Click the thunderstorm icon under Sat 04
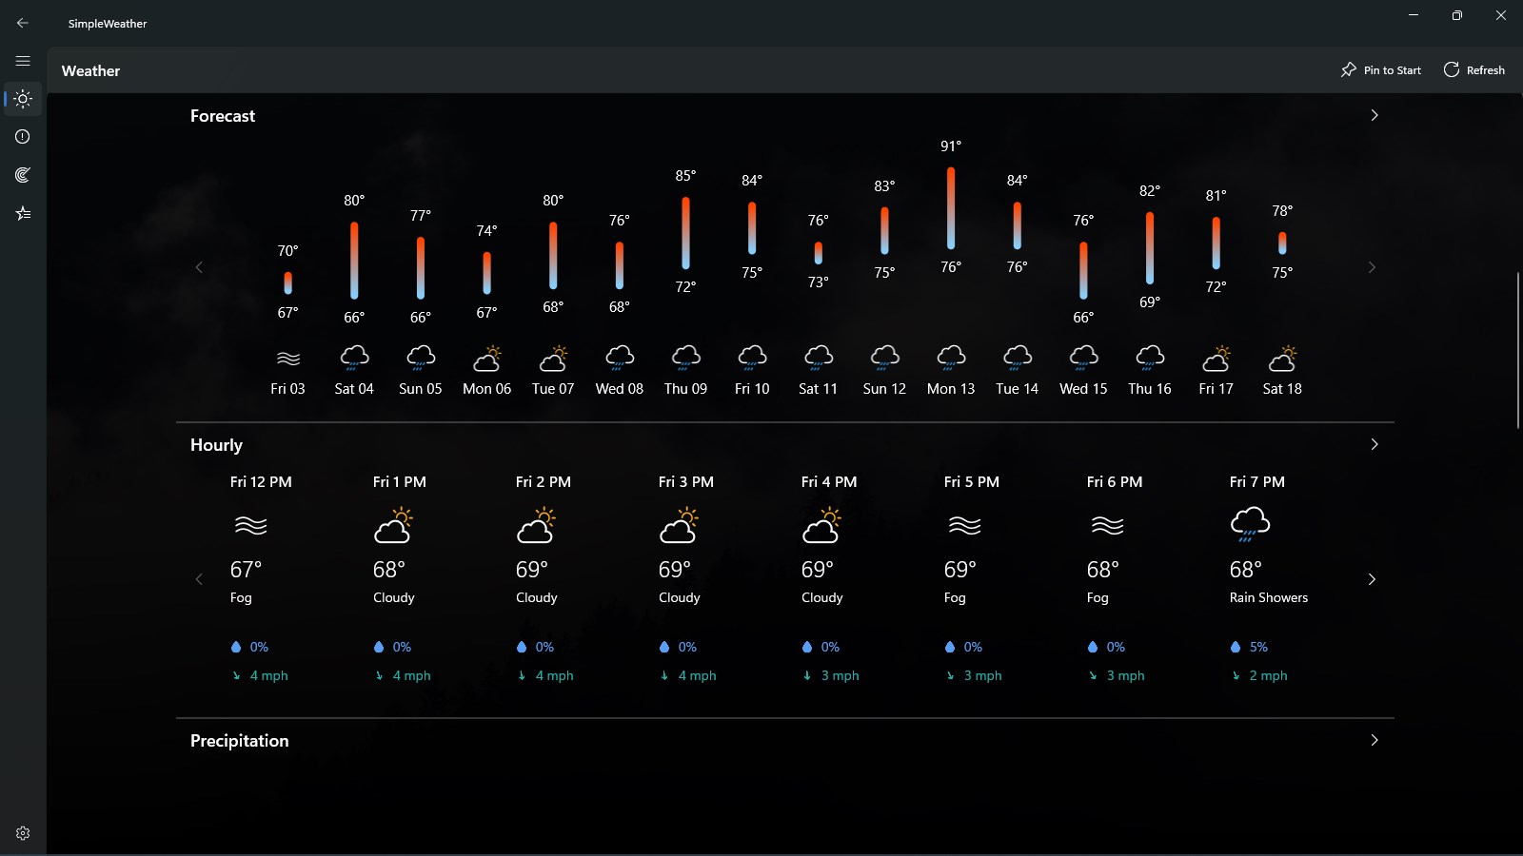Viewport: 1523px width, 856px height. pos(353,359)
